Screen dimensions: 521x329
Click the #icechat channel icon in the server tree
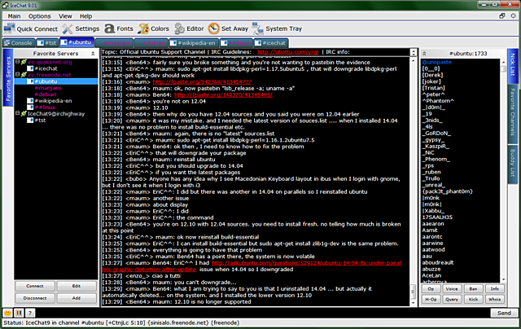coord(30,68)
